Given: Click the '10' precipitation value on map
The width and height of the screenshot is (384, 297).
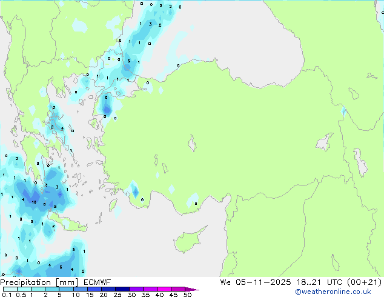Looking at the screenshot, I should [34, 202].
